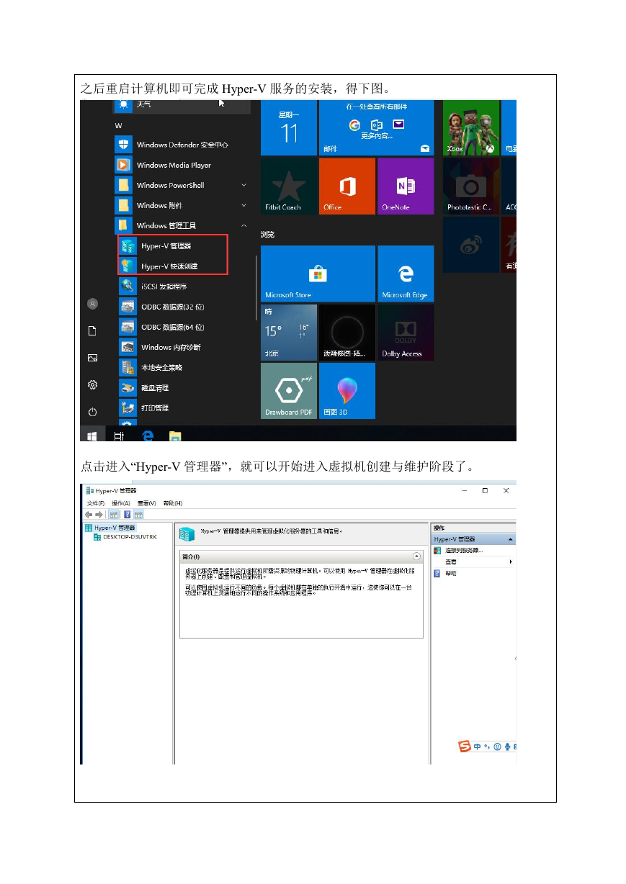Toggle the 中 language mode in Sogou bar
The image size is (626, 884).
pos(478,747)
